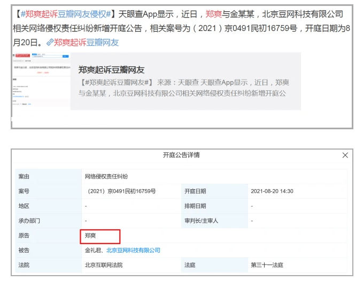Image resolution: width=363 pixels, height=281 pixels.
Task: Click the case cause 网络侵权责任纠纷
Action: tap(106, 176)
